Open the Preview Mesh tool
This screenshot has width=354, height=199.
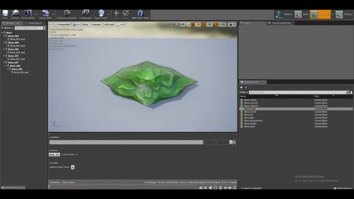(x=28, y=14)
